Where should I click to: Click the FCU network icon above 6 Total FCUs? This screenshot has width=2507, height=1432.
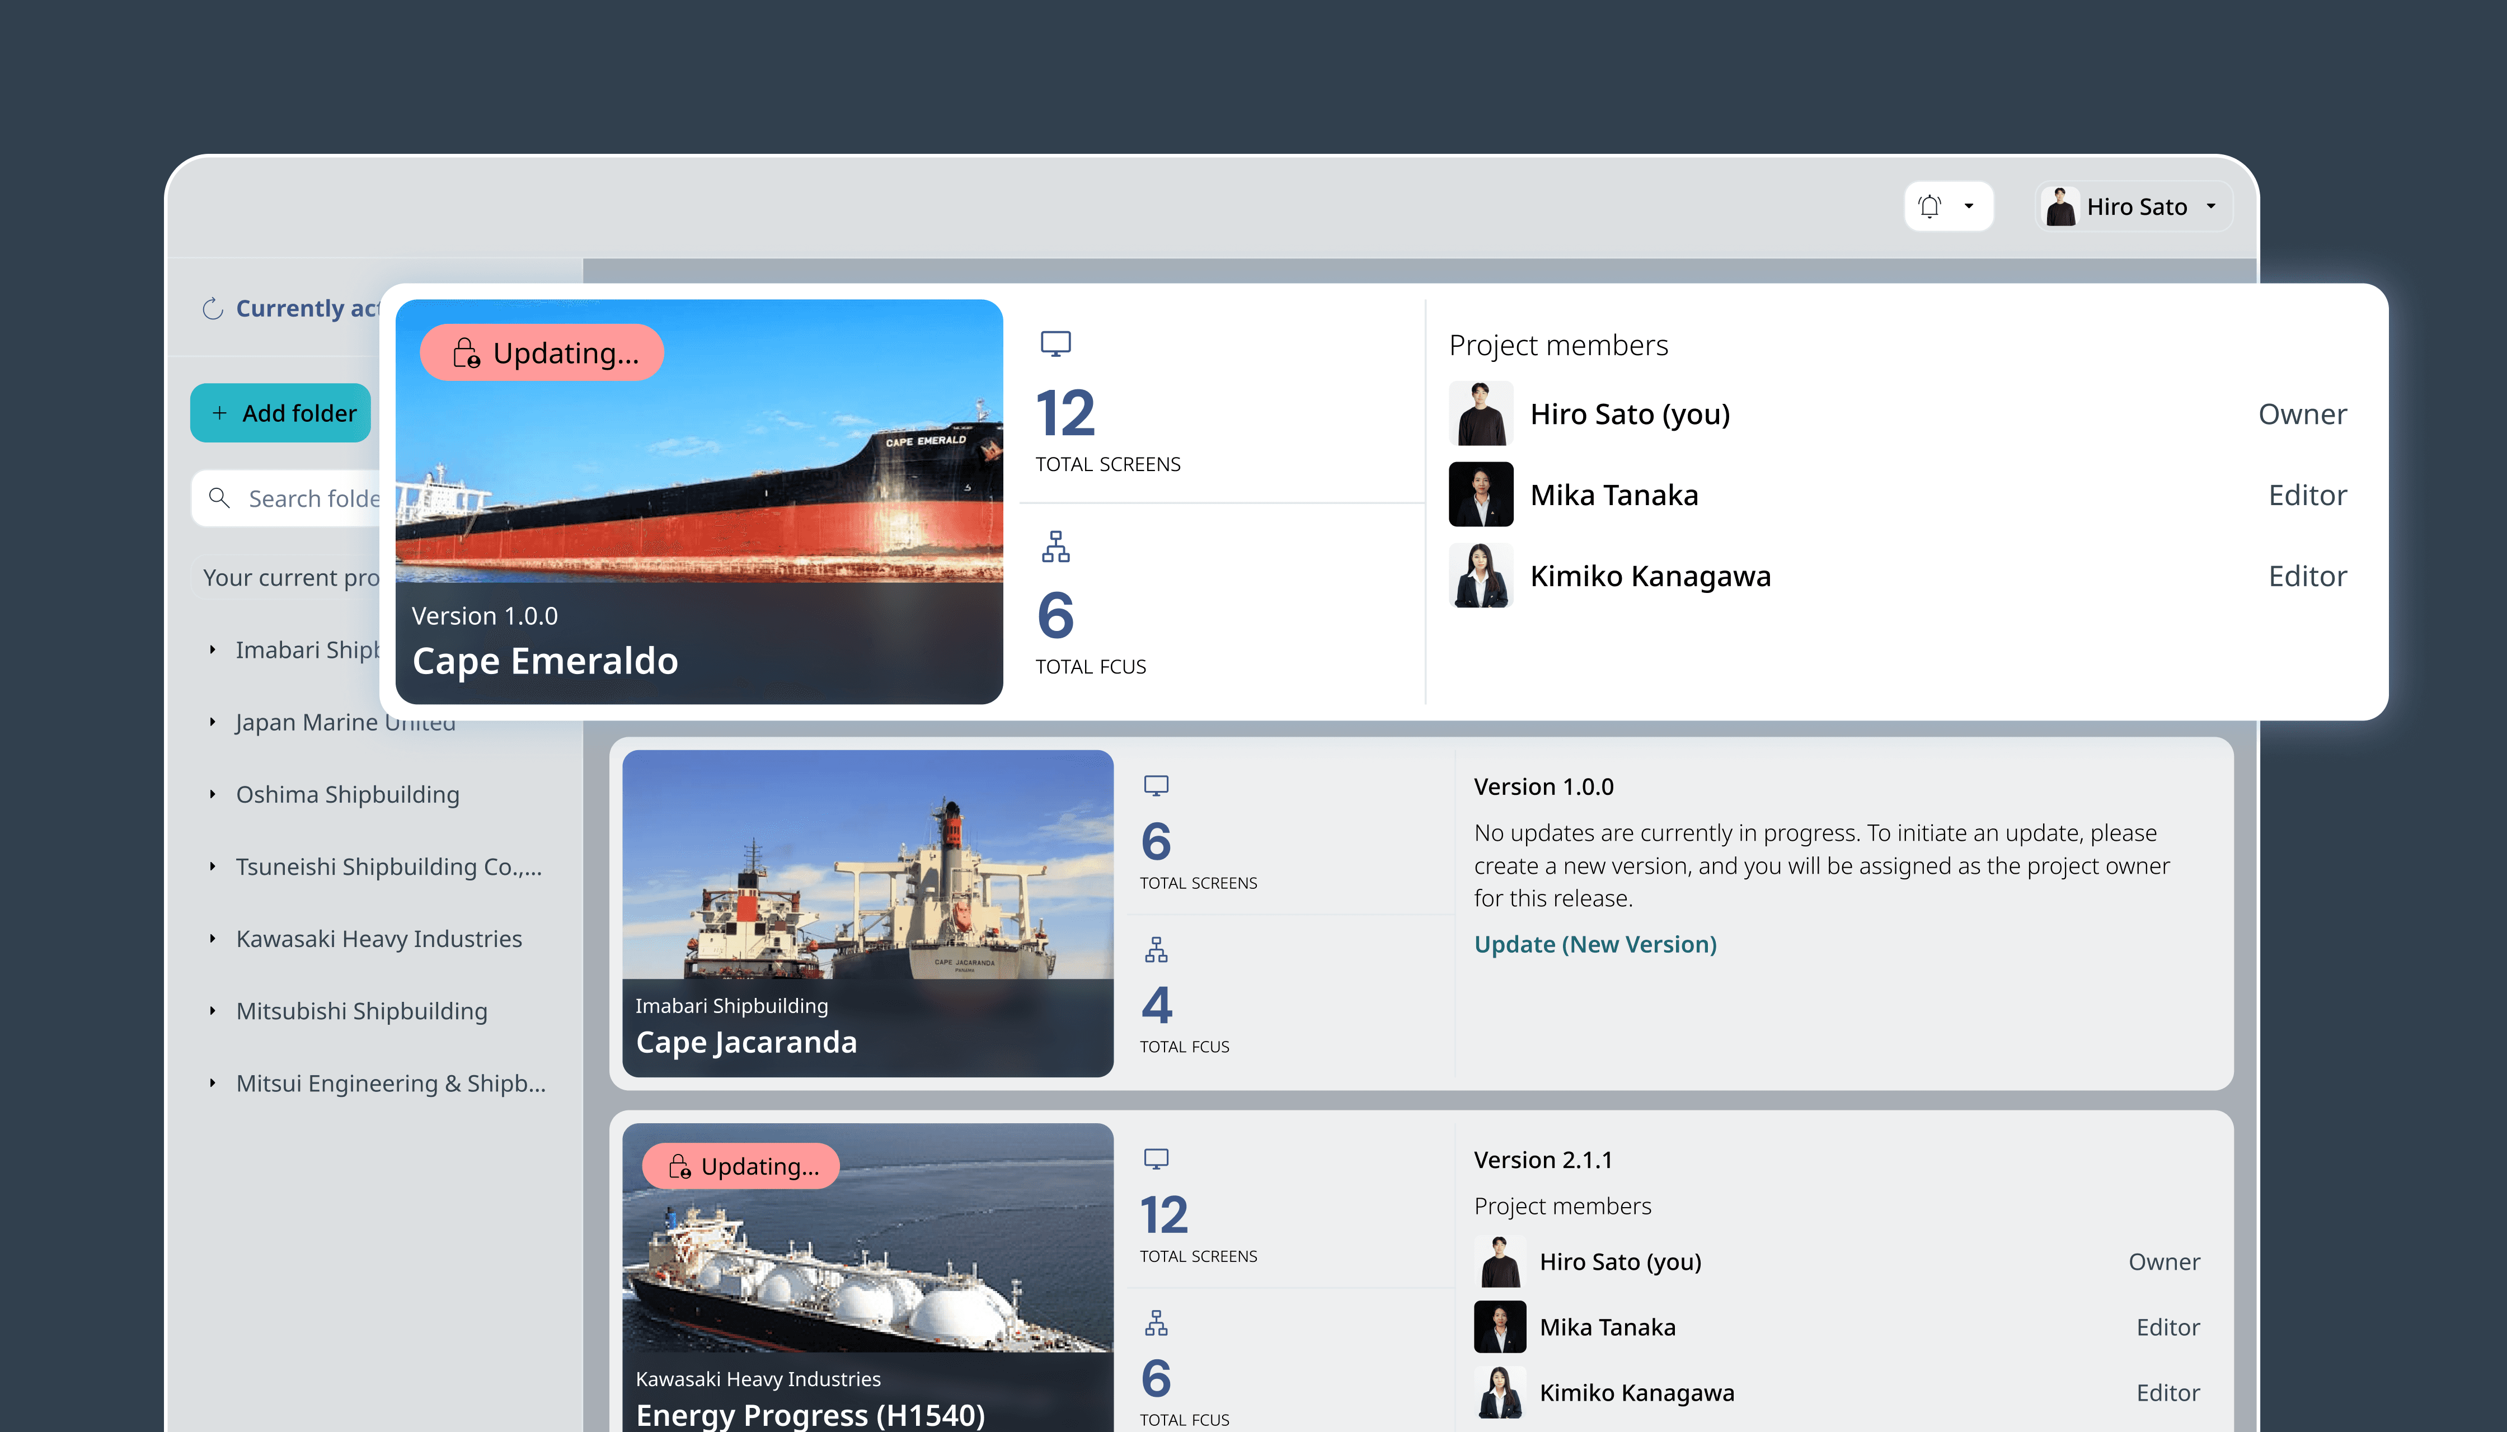coord(1055,547)
